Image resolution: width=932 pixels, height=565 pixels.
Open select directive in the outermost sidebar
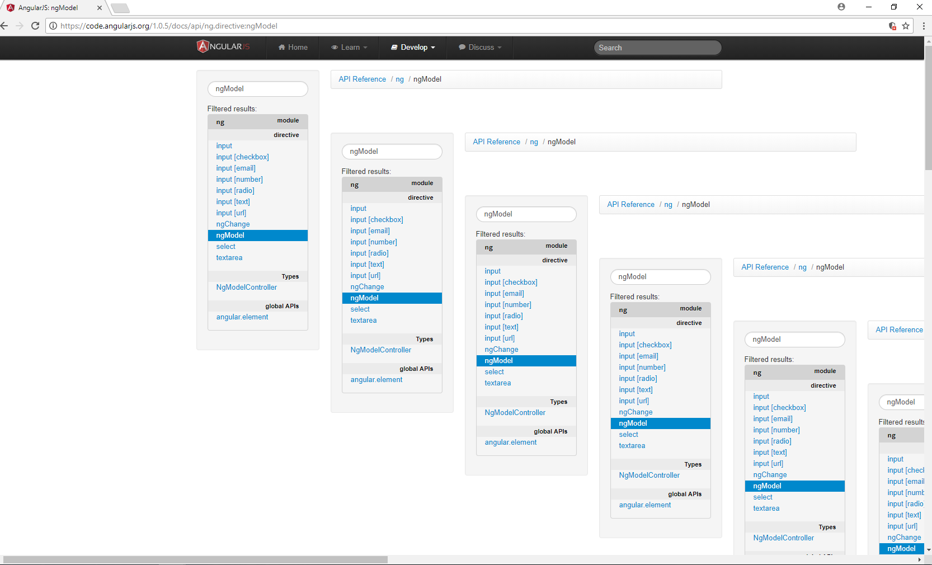coord(226,247)
